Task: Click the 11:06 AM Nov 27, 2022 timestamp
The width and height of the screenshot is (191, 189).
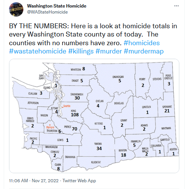Action: tap(34, 181)
